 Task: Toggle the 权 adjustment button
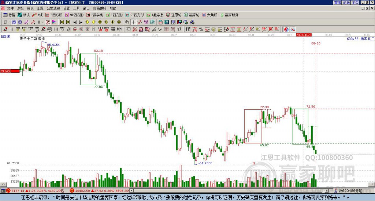click(x=48, y=22)
